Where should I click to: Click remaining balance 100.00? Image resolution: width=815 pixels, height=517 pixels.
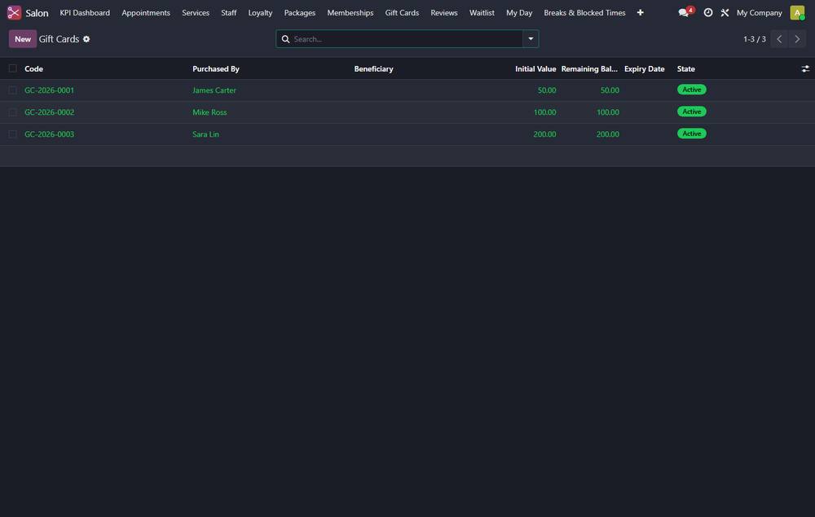point(608,112)
